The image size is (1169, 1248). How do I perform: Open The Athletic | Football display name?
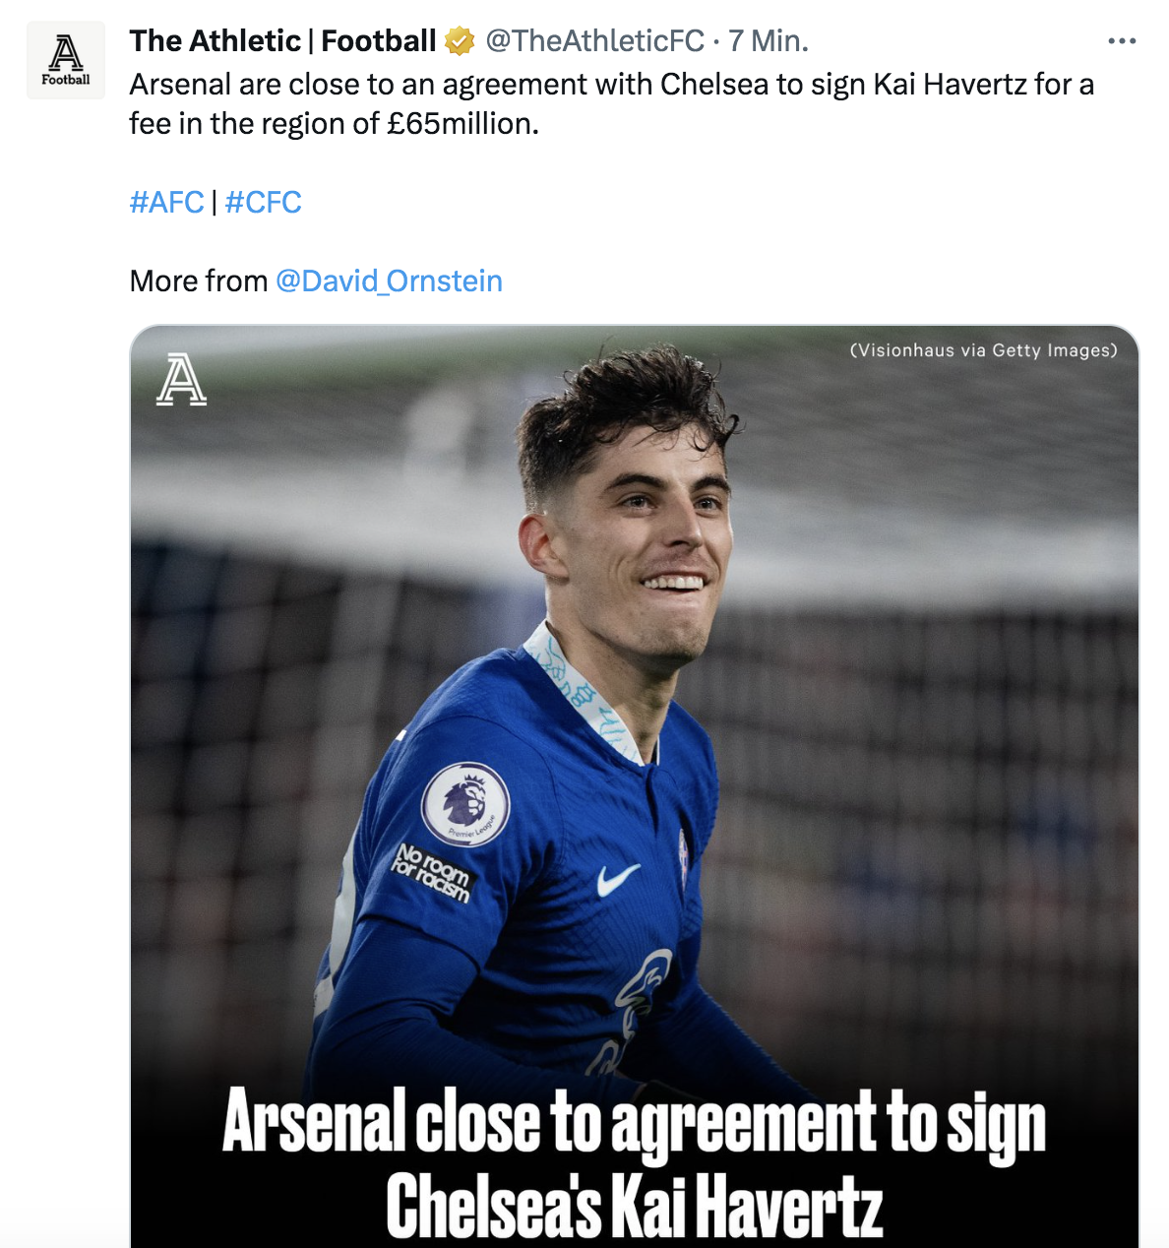tap(282, 41)
